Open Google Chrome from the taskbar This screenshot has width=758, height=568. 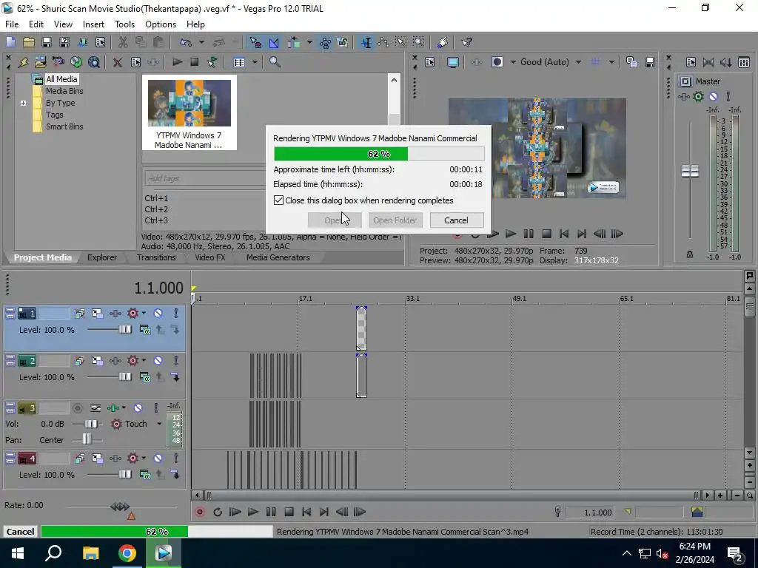127,553
